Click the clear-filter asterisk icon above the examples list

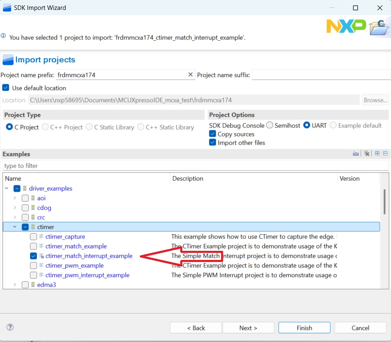[x=366, y=153]
